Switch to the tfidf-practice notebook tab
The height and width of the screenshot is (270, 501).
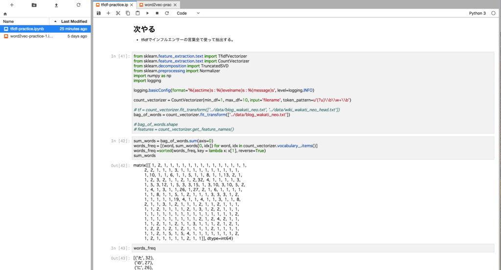tap(114, 5)
